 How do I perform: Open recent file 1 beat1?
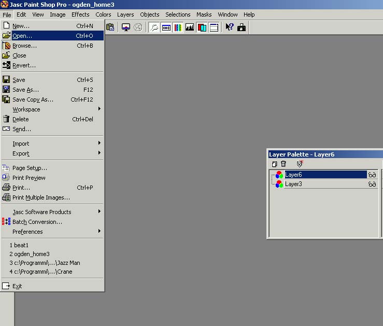[52, 245]
